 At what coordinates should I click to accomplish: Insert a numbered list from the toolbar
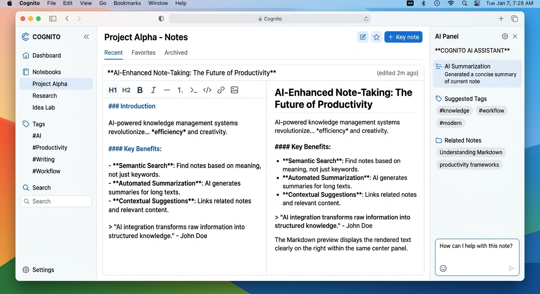point(180,90)
